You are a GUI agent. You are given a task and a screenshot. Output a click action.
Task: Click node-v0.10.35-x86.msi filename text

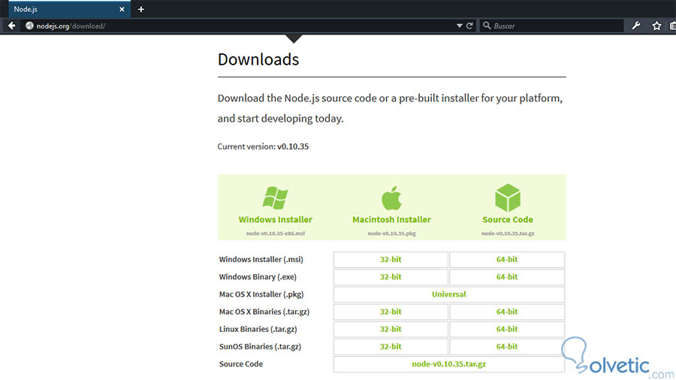click(276, 234)
